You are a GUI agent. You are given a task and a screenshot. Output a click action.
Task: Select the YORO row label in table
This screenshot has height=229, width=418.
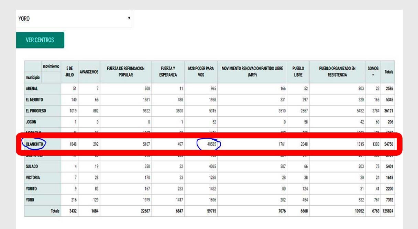pyautogui.click(x=30, y=200)
